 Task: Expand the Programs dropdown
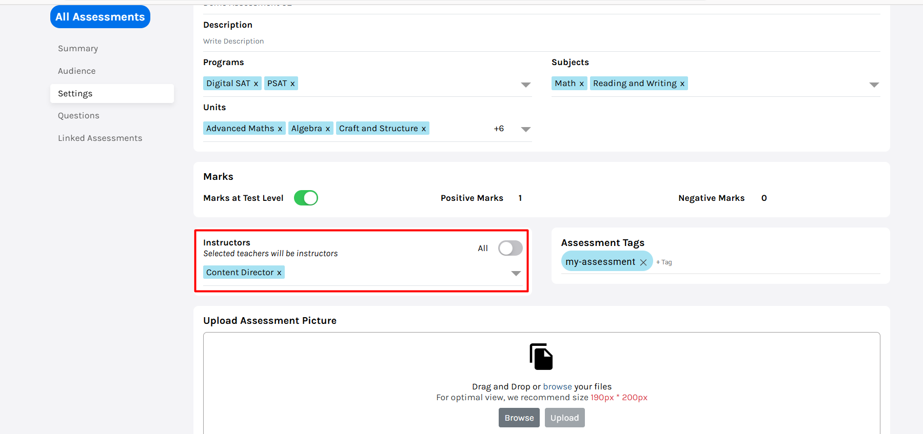coord(525,85)
